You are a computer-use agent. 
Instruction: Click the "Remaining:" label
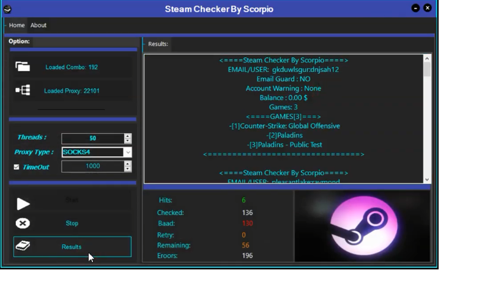[x=174, y=246]
